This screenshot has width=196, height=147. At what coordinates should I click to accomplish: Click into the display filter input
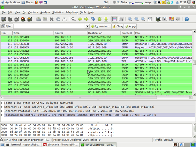pyautogui.click(x=49, y=26)
